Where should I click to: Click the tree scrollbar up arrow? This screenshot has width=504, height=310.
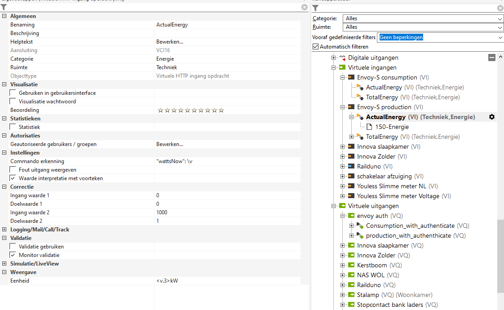(500, 57)
